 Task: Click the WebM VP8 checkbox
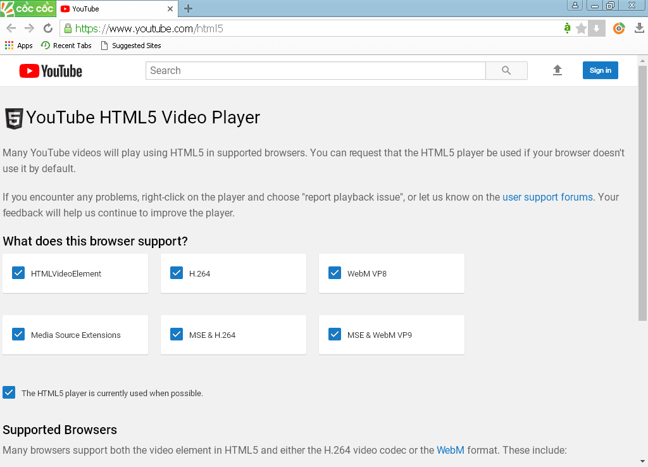[x=335, y=273]
